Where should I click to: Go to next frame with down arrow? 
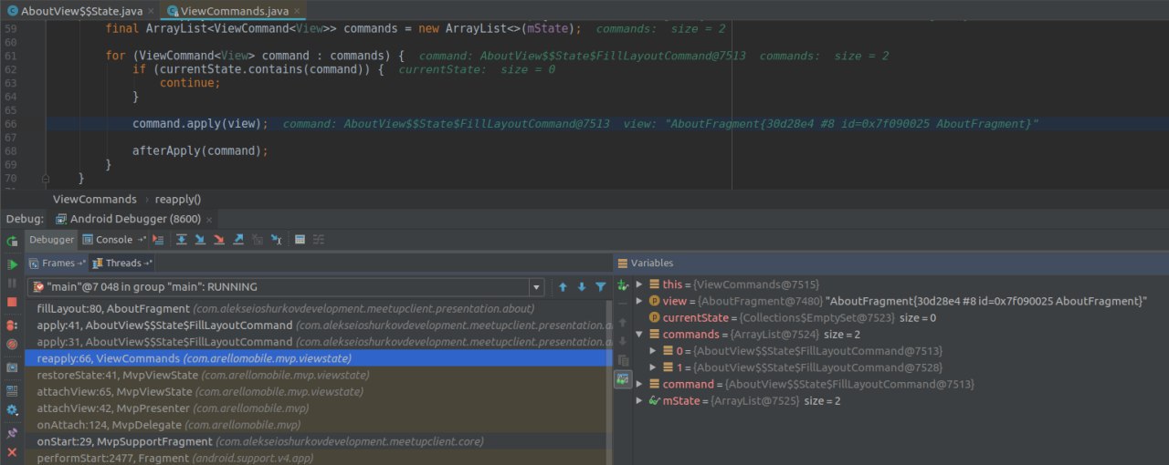point(581,286)
